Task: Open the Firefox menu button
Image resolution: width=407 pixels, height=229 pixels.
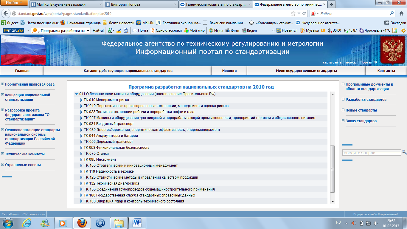Action: tap(14, 3)
